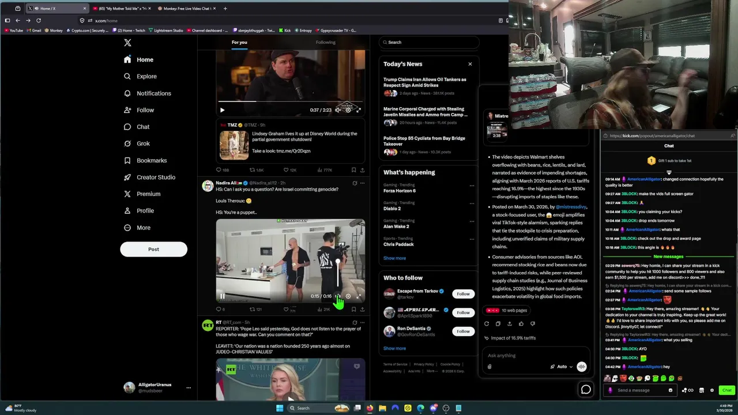Open Grok Auto mode dropdown
Screen dimensions: 738x415
pyautogui.click(x=562, y=367)
